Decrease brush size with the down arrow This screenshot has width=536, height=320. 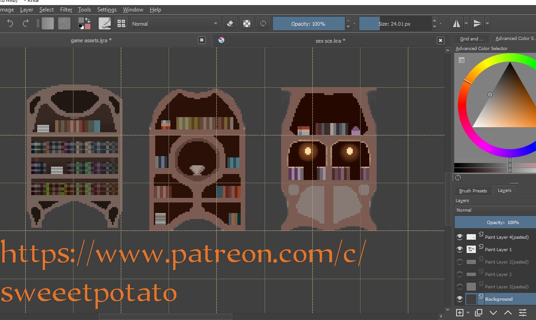coord(434,27)
